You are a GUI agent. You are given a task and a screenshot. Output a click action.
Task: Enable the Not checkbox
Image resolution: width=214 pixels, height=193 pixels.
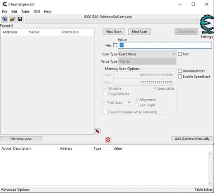[180, 54]
